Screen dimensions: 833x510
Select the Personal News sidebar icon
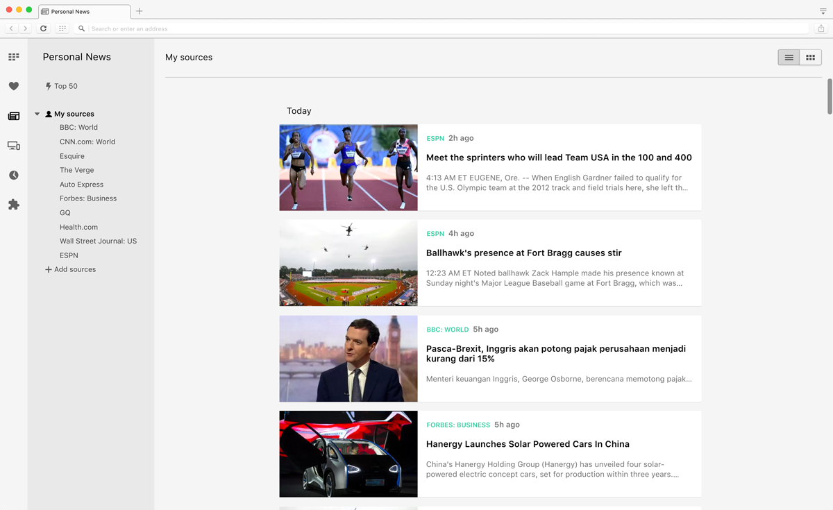click(13, 116)
